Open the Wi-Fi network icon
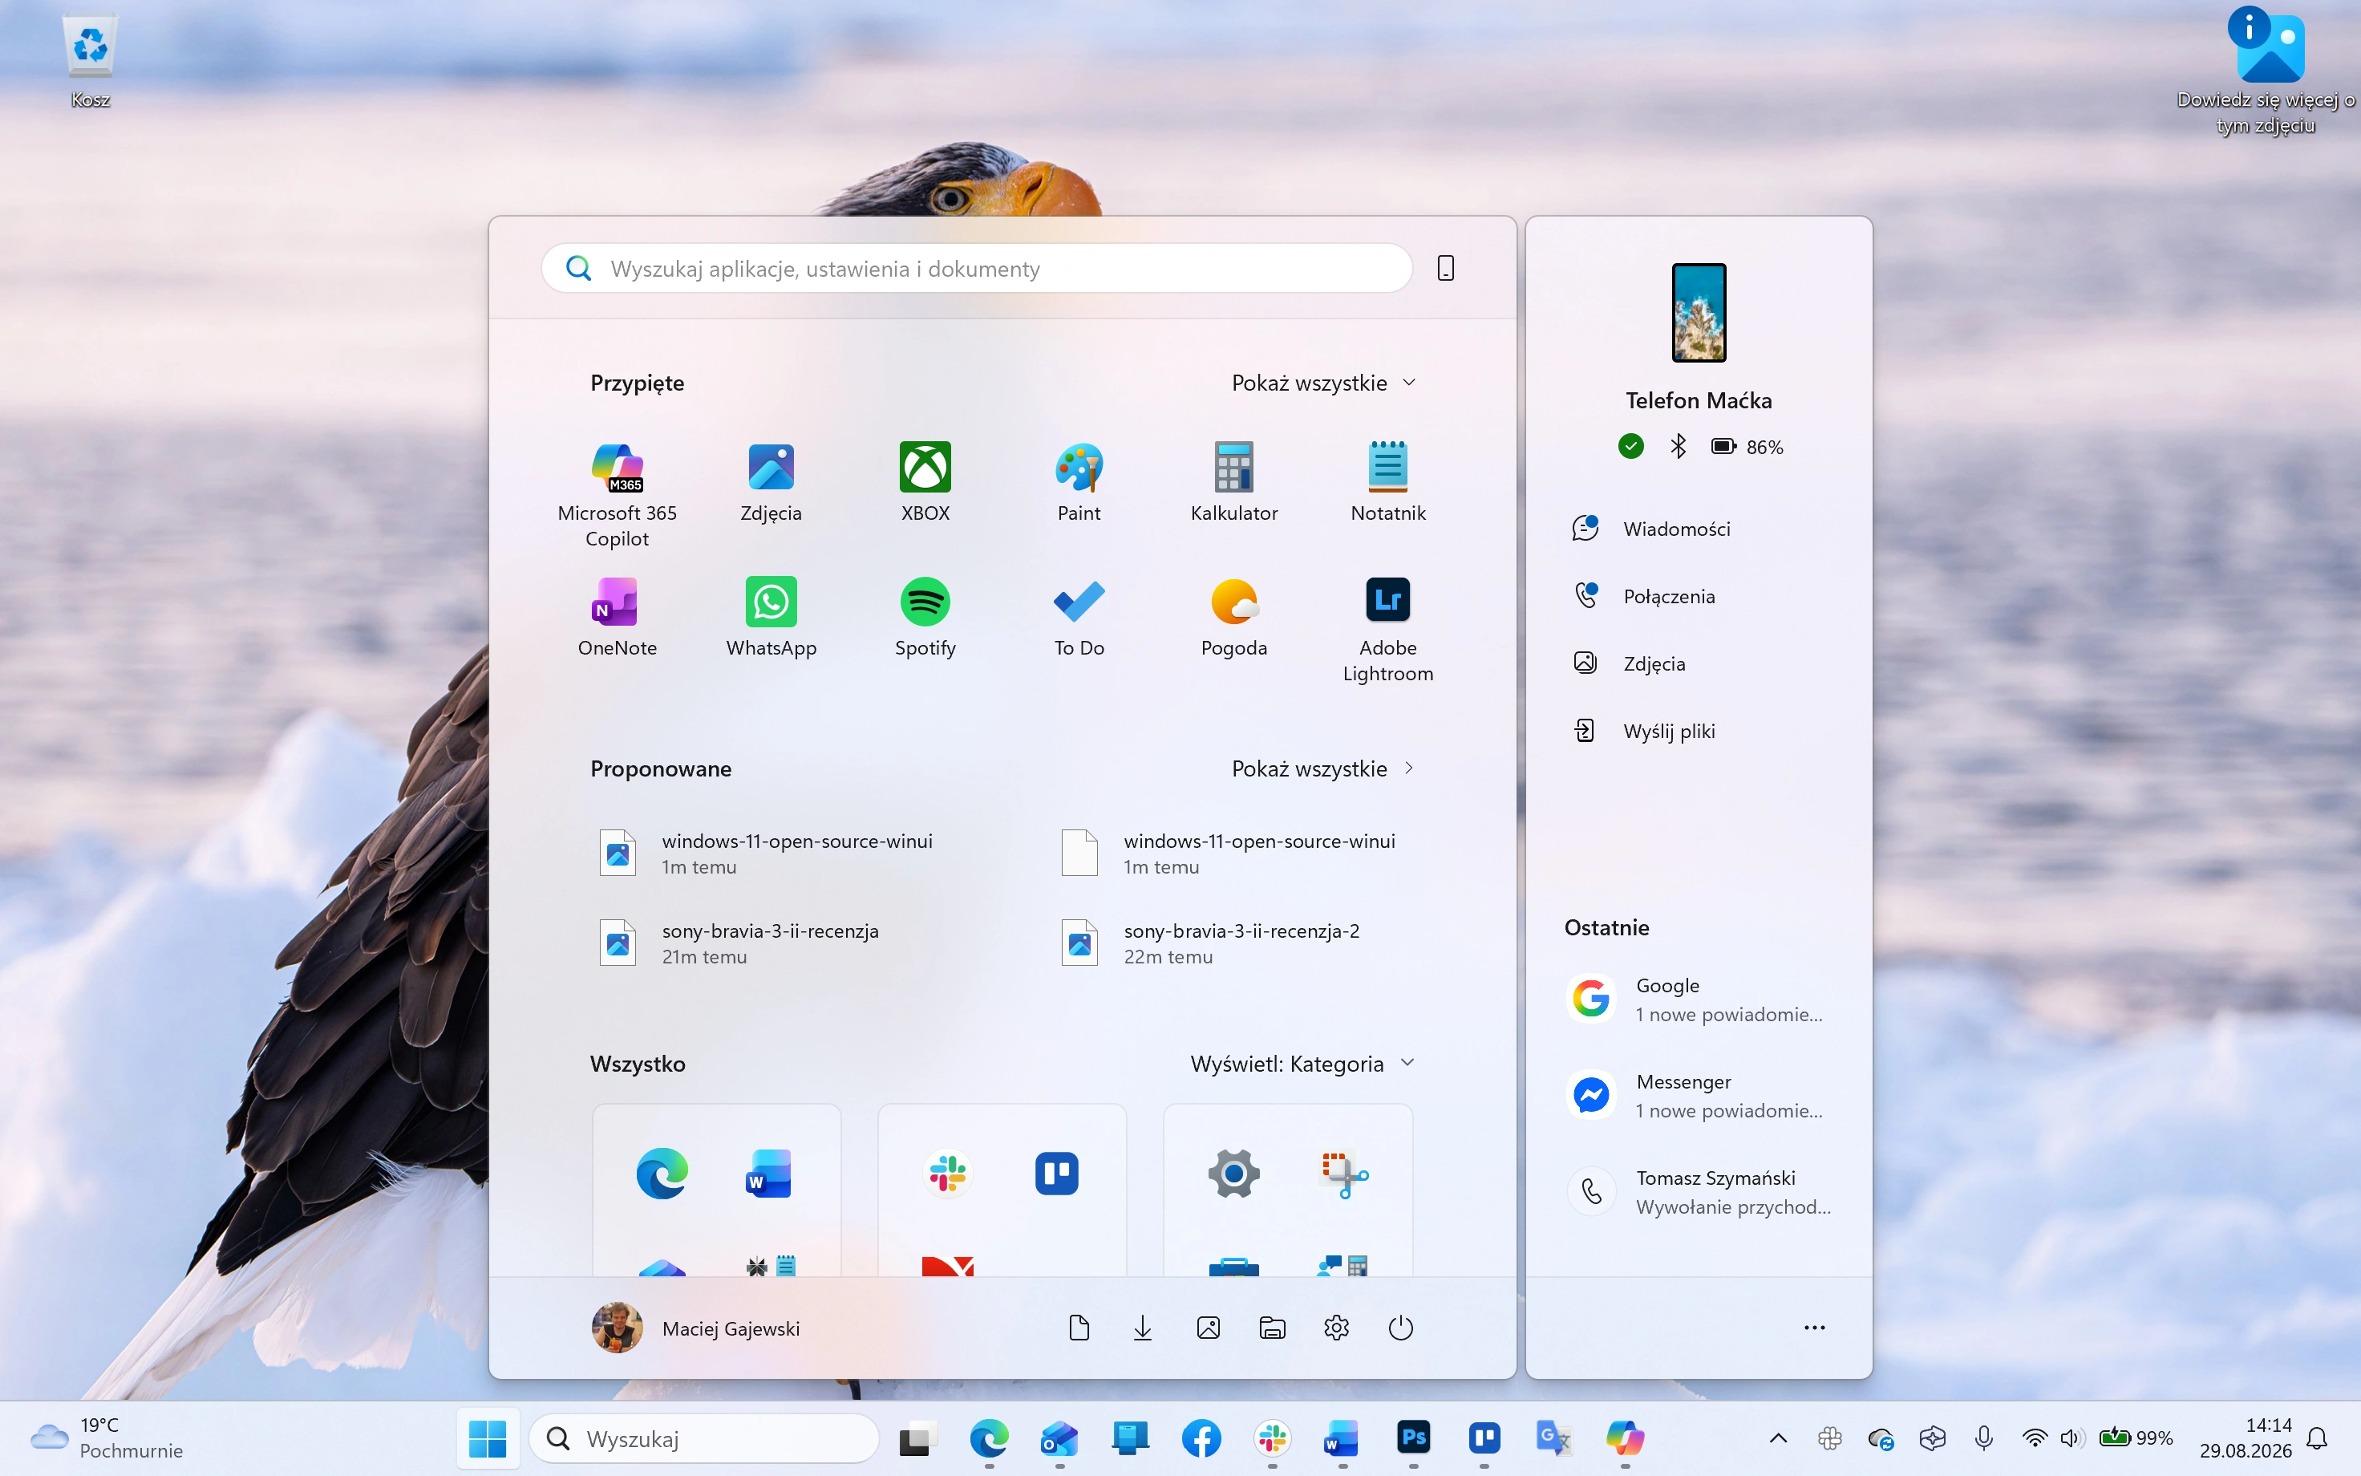2361x1476 pixels. [2034, 1438]
